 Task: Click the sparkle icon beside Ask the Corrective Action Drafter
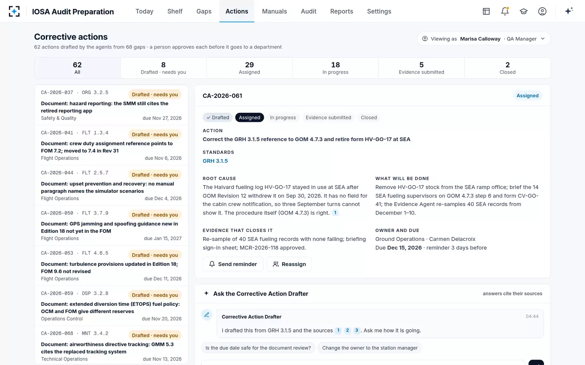[206, 293]
